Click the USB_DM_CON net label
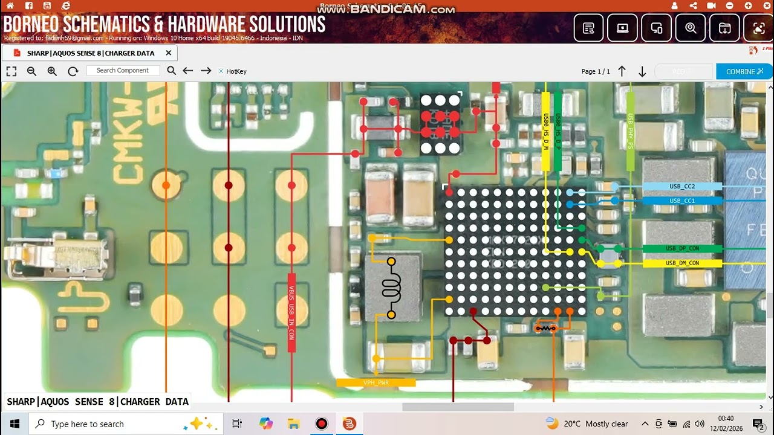 [x=682, y=263]
